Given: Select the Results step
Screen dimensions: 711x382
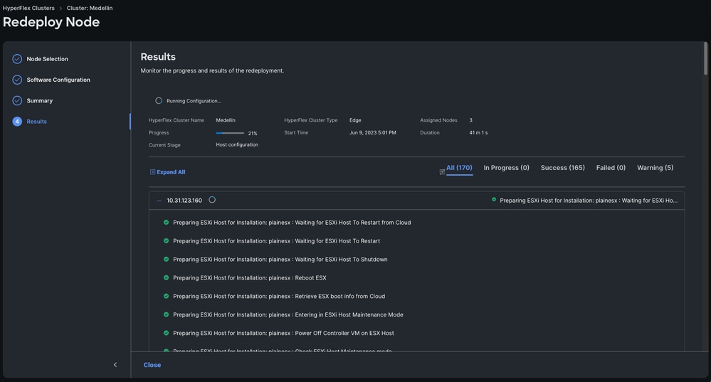Looking at the screenshot, I should (37, 122).
